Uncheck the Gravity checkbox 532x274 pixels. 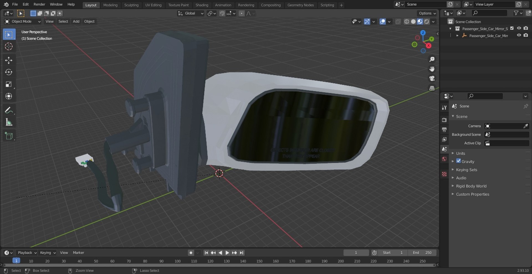tap(459, 161)
